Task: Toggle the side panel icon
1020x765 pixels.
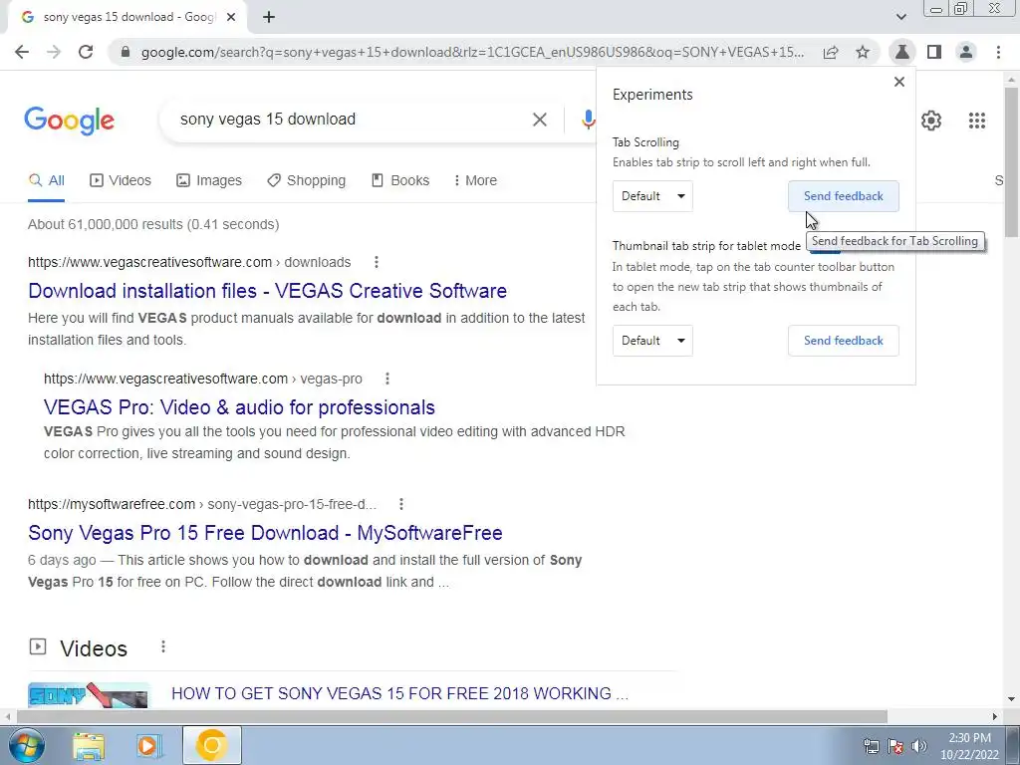Action: pyautogui.click(x=934, y=52)
